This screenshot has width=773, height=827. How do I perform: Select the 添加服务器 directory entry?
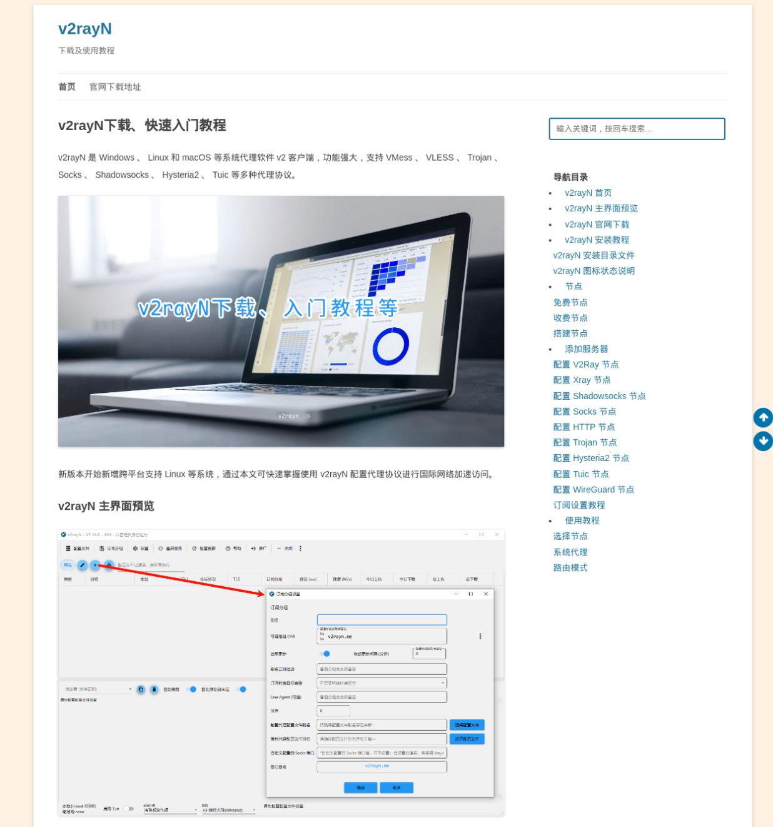(x=587, y=349)
